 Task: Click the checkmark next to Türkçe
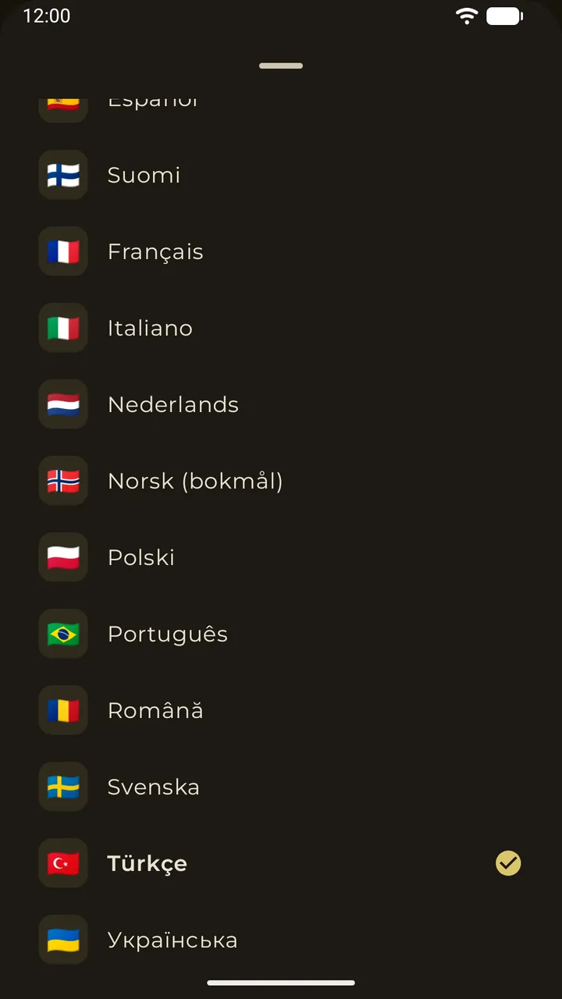[x=508, y=863]
